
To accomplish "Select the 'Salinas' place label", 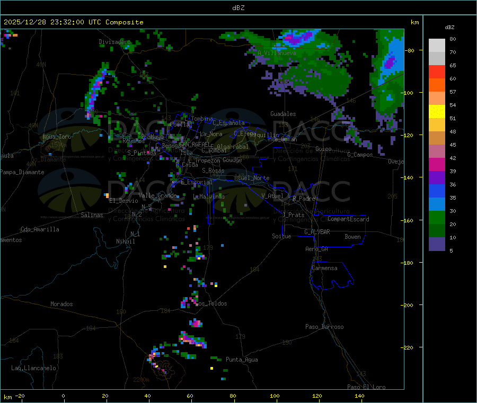I will point(92,215).
